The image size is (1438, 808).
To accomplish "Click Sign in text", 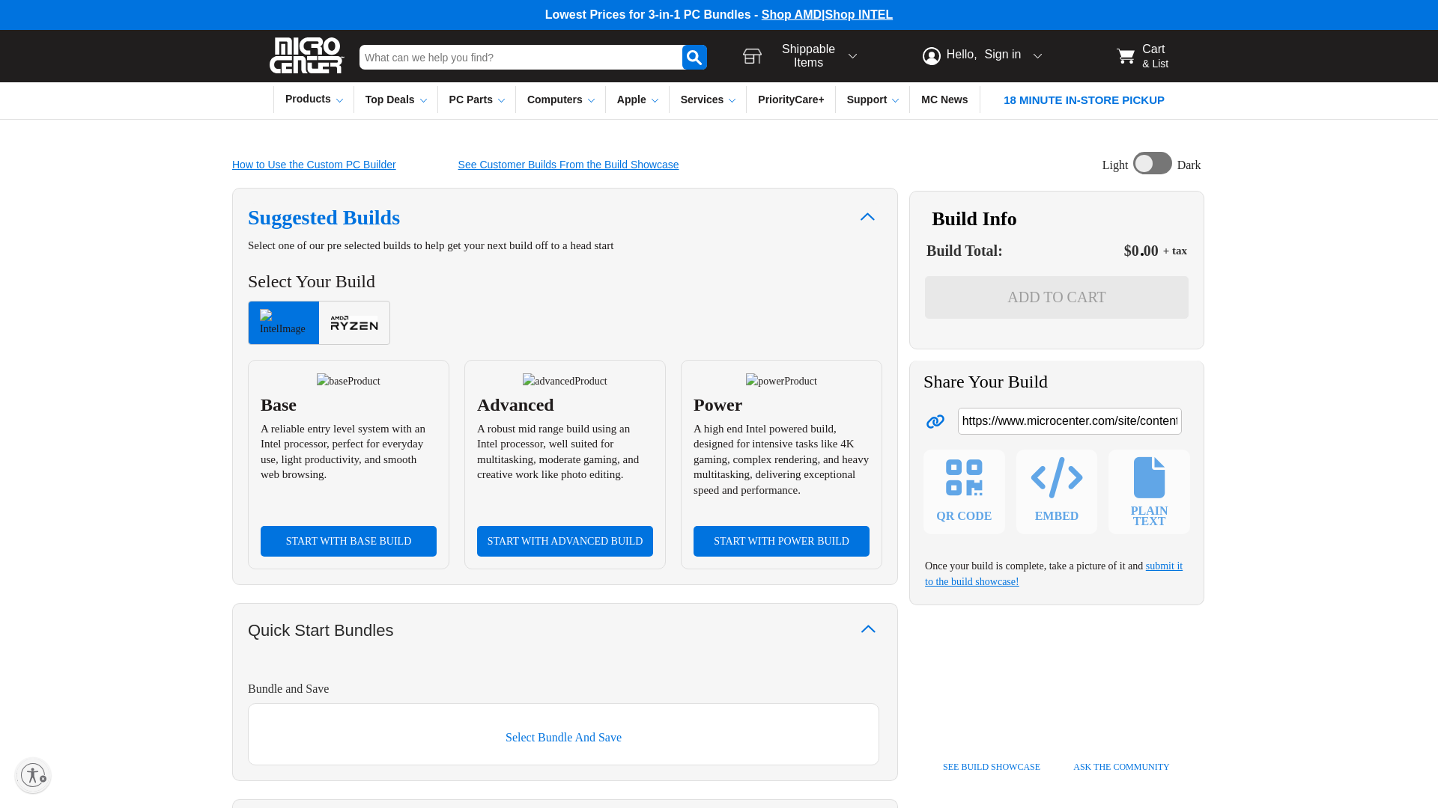I will coord(1002,55).
